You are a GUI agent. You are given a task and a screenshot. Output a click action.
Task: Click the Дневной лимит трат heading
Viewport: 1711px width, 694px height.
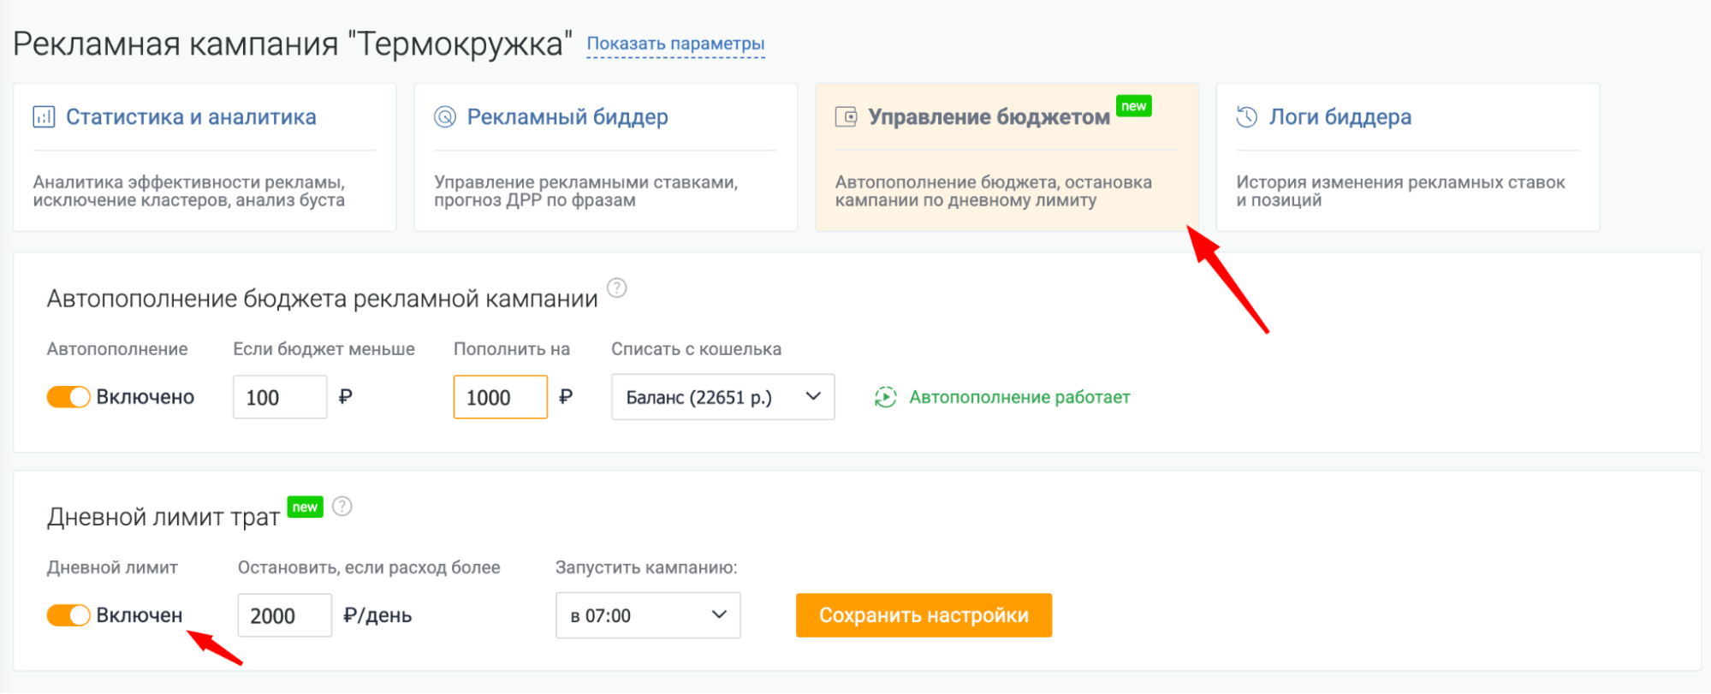163,517
